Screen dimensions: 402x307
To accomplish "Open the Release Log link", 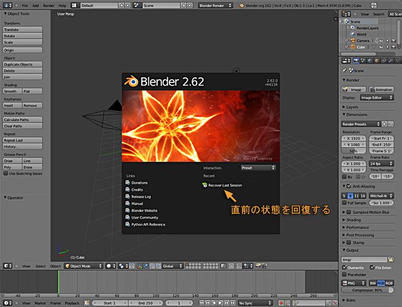I will [x=141, y=197].
